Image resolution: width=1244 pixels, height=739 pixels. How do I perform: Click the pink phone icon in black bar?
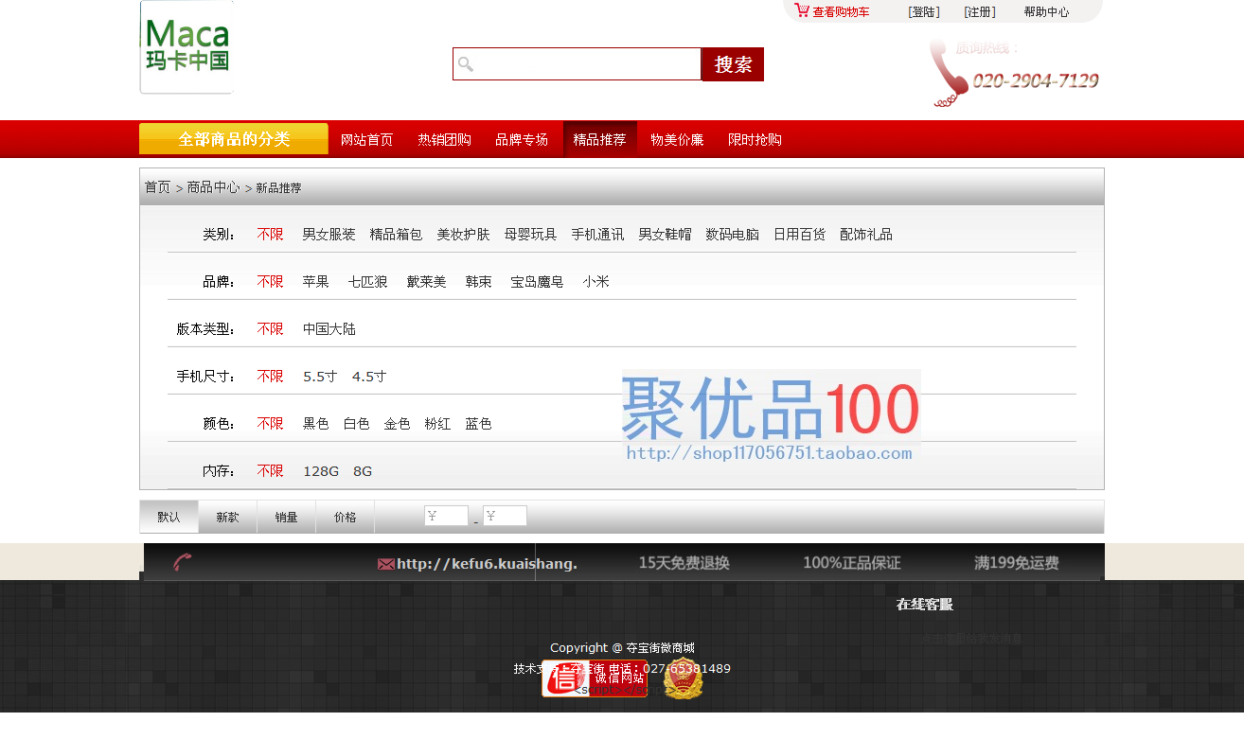point(183,563)
